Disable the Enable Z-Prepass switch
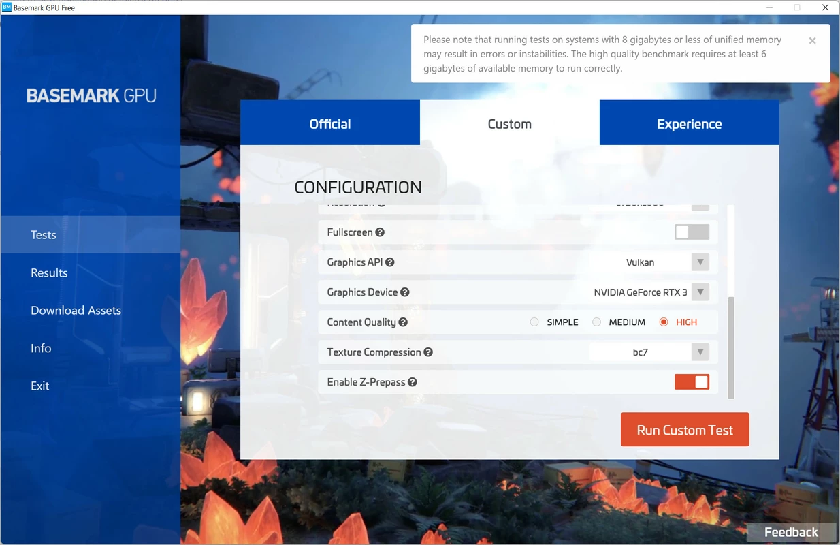The height and width of the screenshot is (545, 840). tap(692, 382)
